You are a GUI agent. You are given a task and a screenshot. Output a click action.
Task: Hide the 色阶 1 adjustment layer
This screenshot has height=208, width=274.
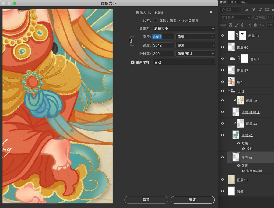[223, 58]
